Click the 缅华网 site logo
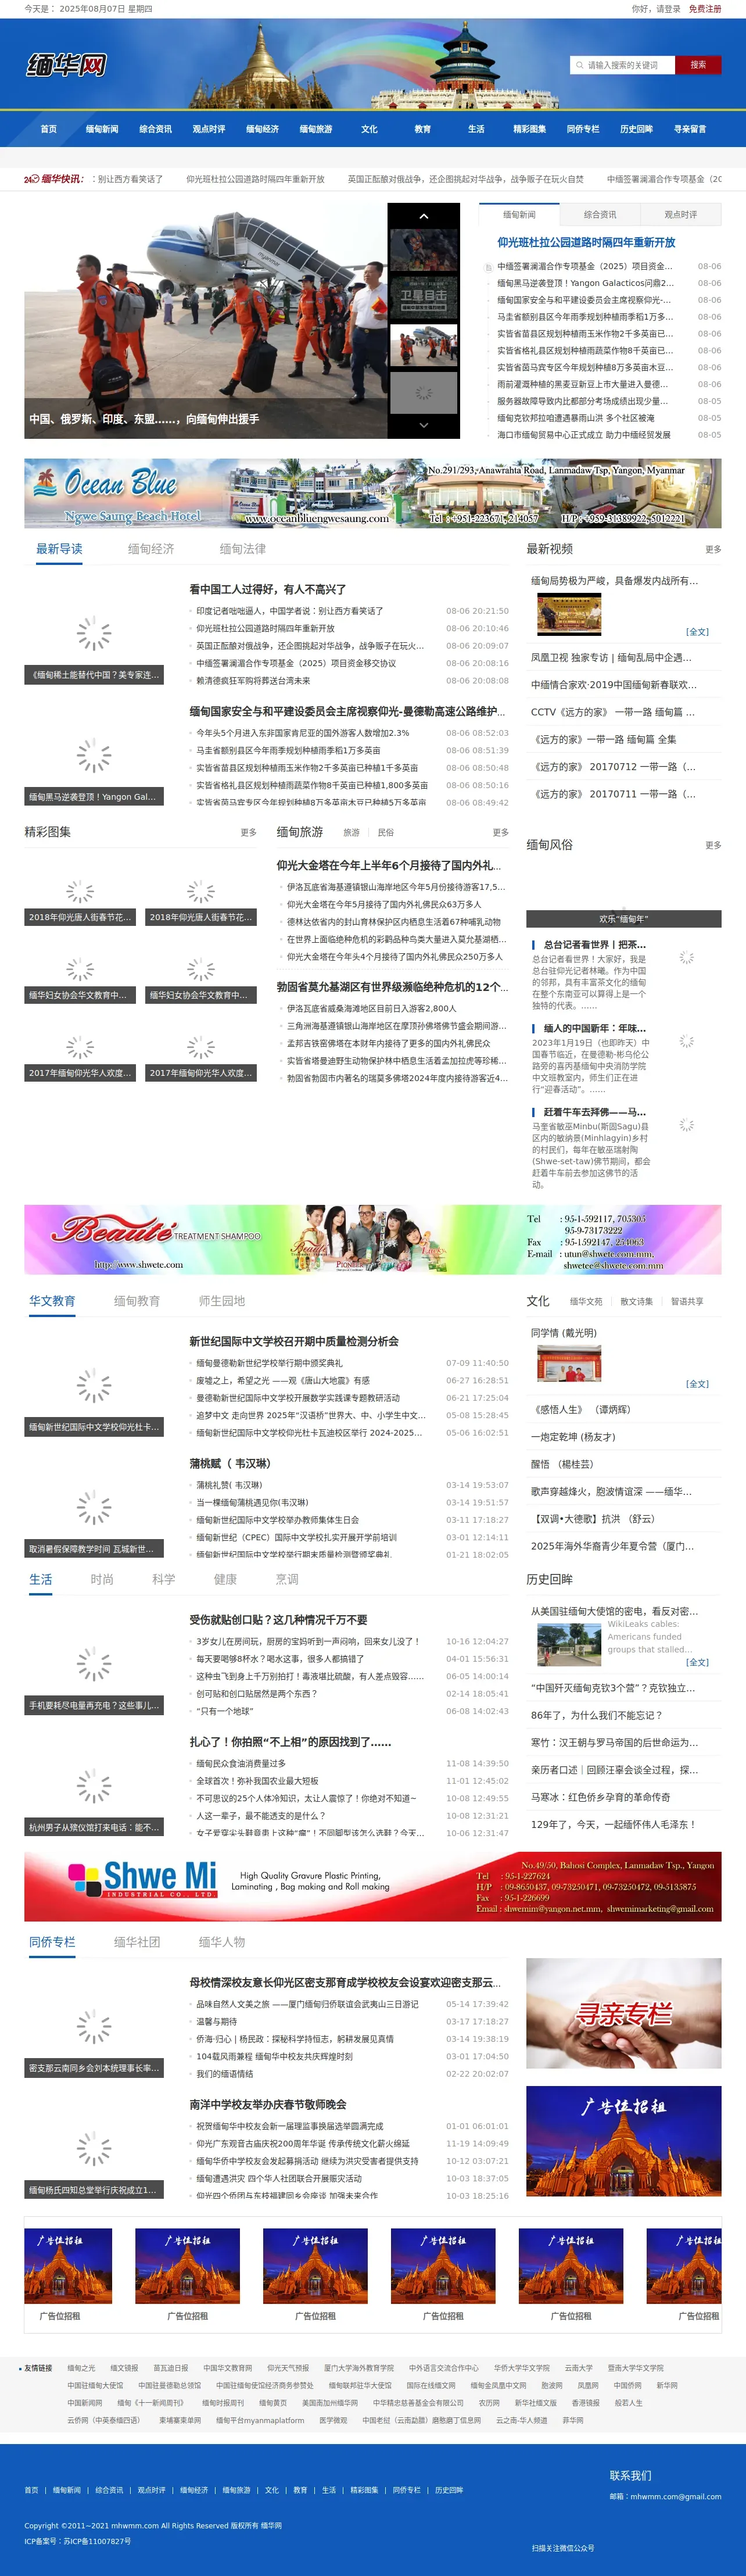746x2576 pixels. coord(66,65)
